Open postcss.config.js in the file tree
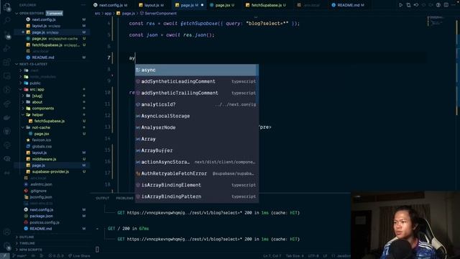 45,222
